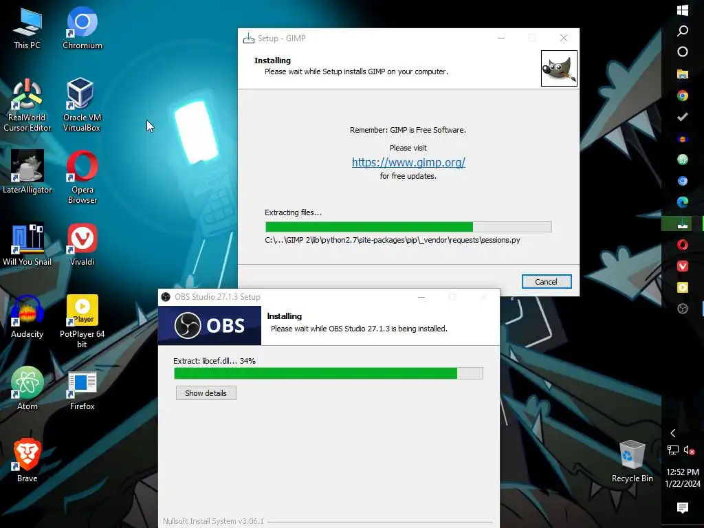Image resolution: width=704 pixels, height=528 pixels.
Task: Click the PotPlayer icon in the taskbar
Action: pos(683,287)
